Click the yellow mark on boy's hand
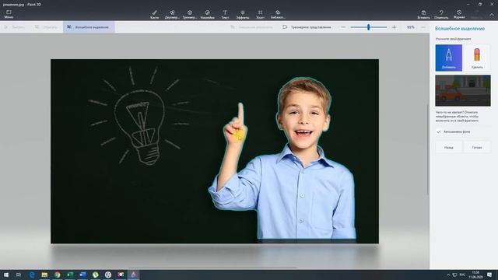Screen dimensions: 498x280 pos(238,135)
